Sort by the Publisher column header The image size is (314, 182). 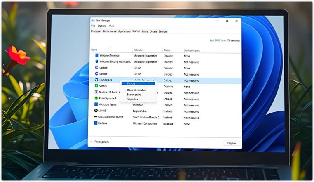(138, 50)
